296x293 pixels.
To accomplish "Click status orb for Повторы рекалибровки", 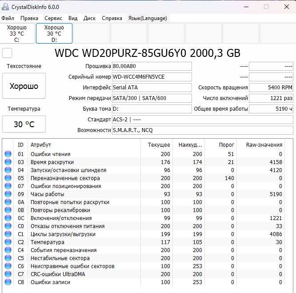I will click(x=8, y=210).
